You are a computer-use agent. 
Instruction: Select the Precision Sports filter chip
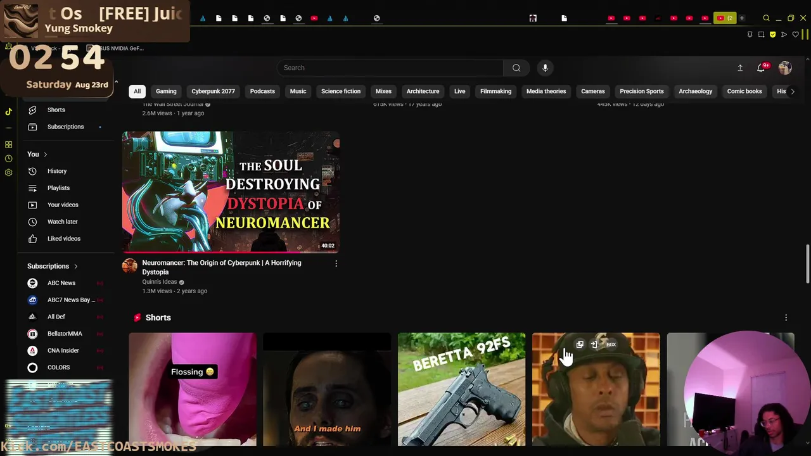tap(642, 91)
